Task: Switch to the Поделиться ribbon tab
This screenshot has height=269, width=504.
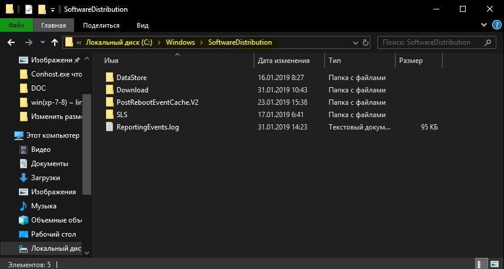Action: coord(101,25)
